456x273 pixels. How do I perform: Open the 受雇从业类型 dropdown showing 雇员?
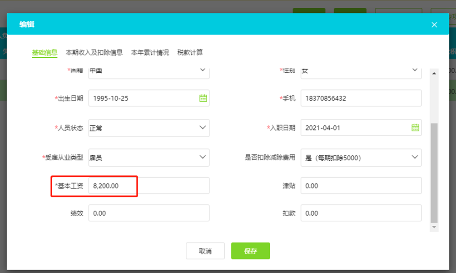(149, 158)
